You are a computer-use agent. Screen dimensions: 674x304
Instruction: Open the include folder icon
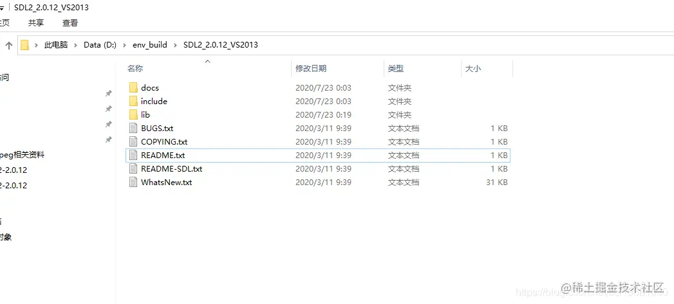coord(133,102)
